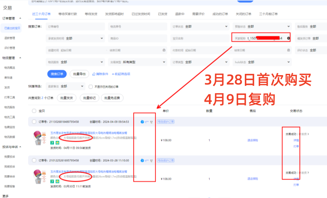The image size is (327, 198).
Task: Click the blue Wangwang icon on the 2024-04-09 order
Action: tap(142, 122)
